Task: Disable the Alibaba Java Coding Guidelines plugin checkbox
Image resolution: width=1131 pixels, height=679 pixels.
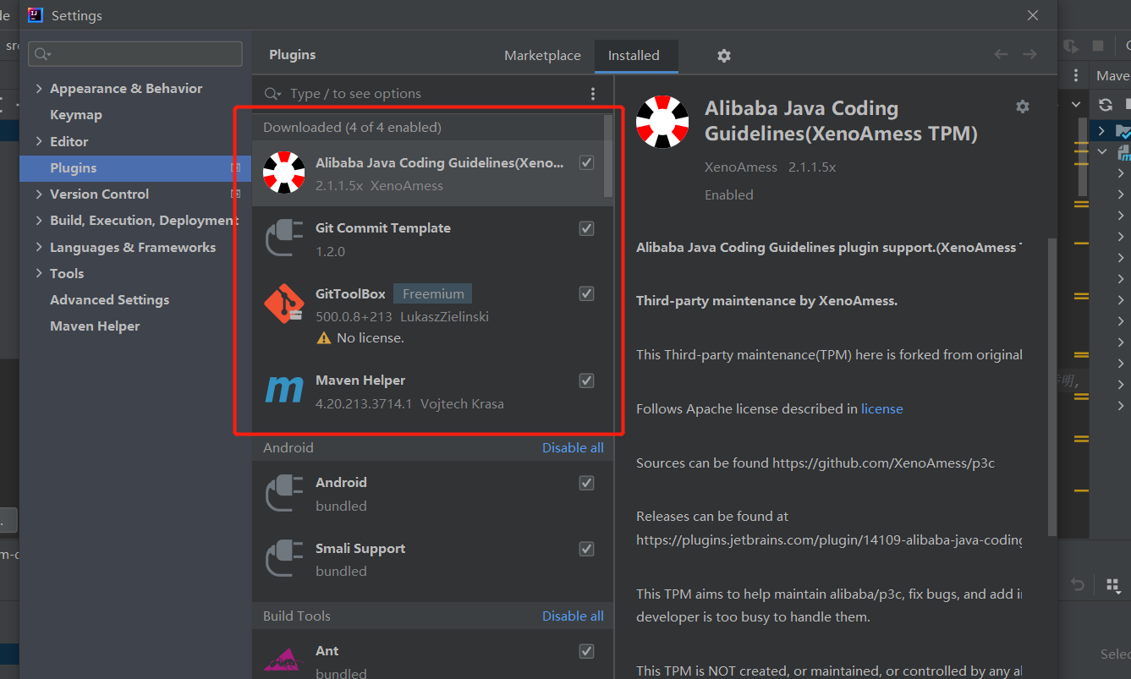Action: [586, 162]
